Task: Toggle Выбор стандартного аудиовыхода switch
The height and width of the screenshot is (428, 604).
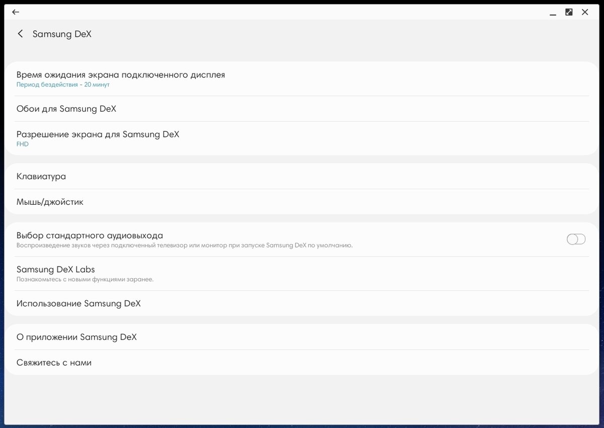Action: click(x=576, y=239)
